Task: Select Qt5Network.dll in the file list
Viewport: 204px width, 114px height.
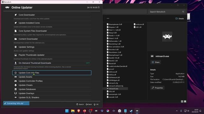Action: click(113, 77)
